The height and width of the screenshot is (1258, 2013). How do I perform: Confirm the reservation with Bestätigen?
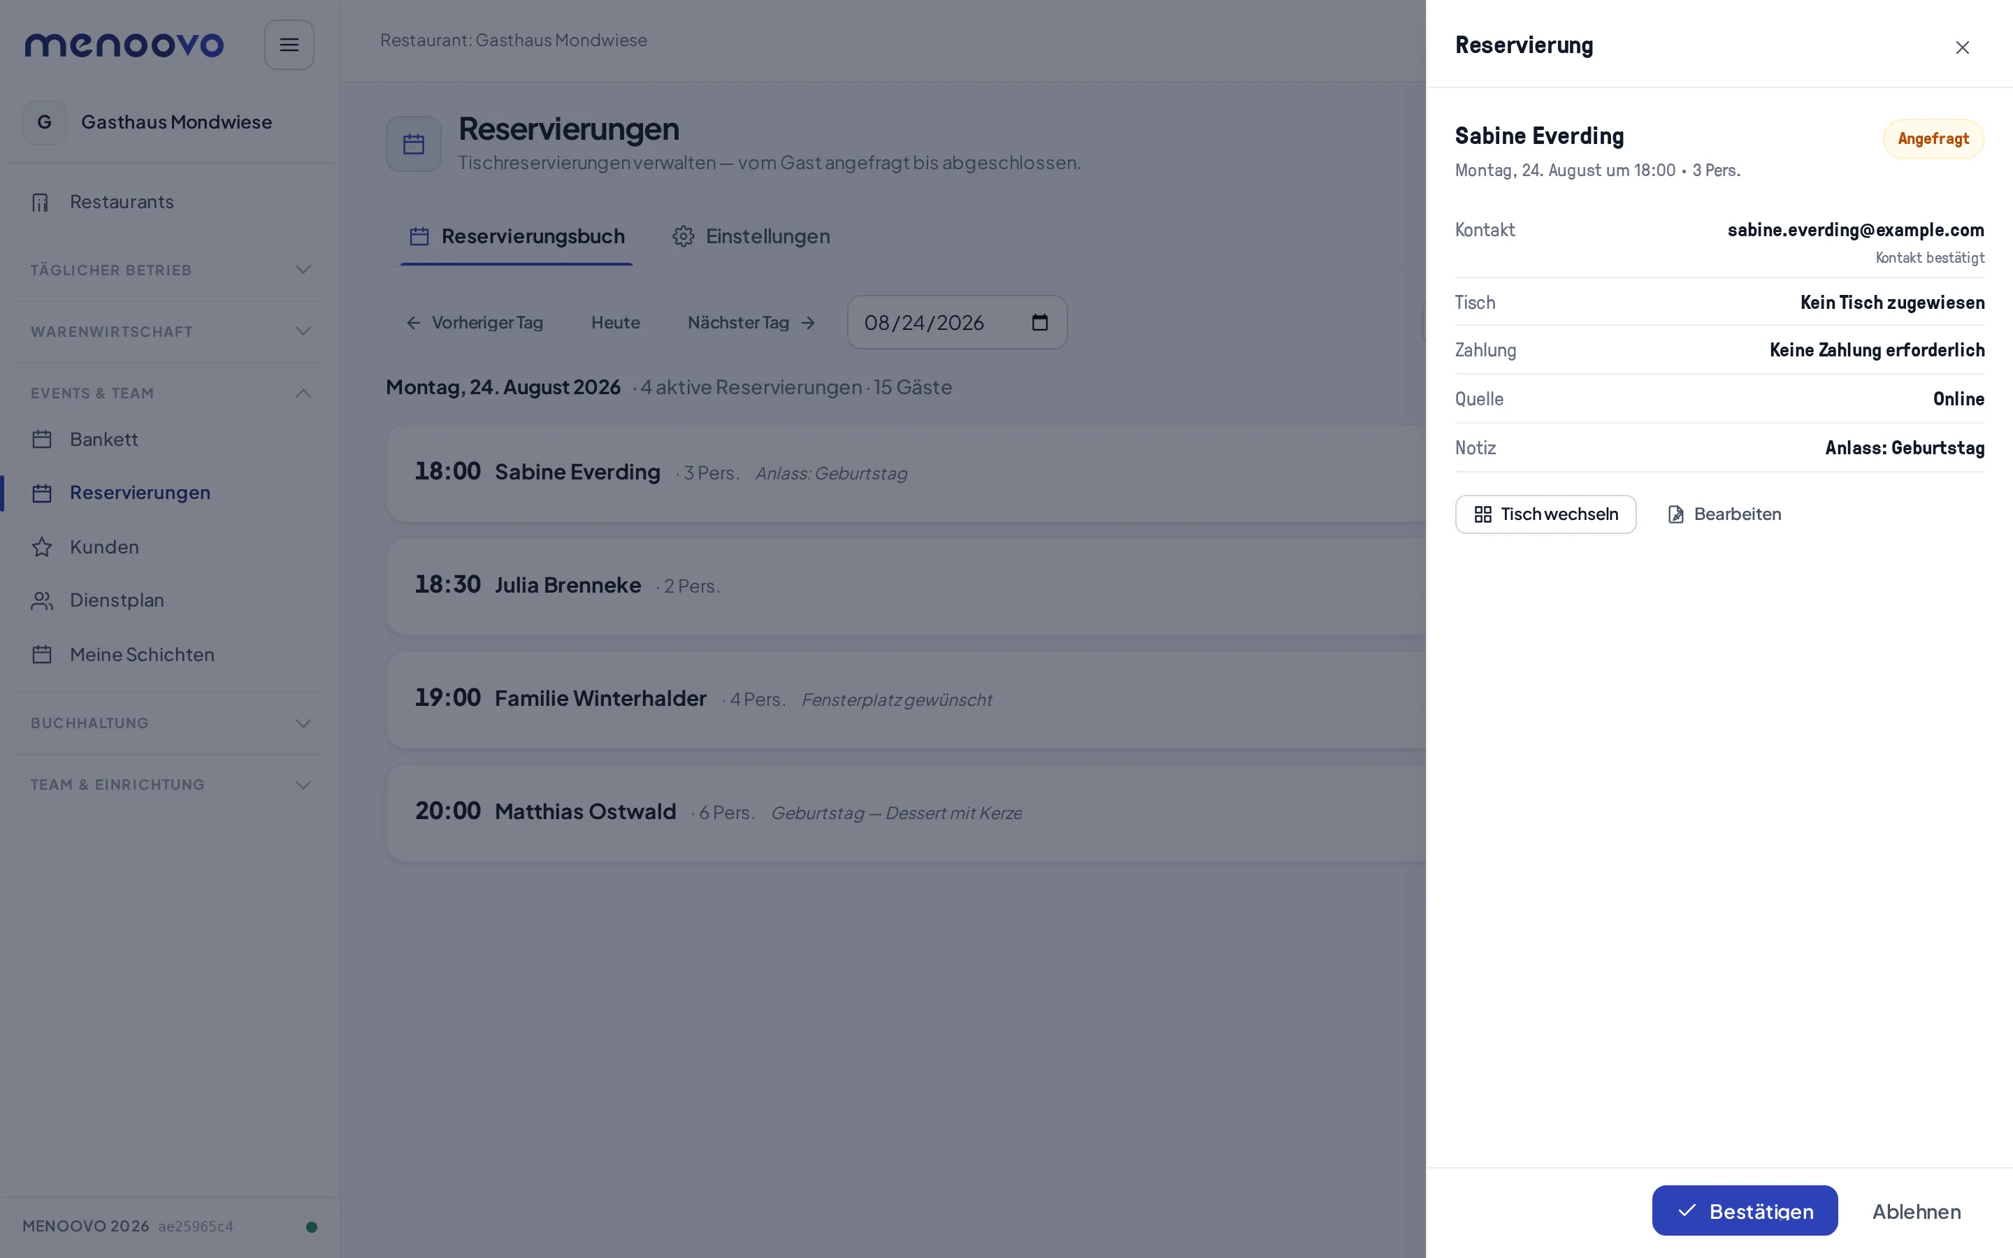(x=1745, y=1210)
